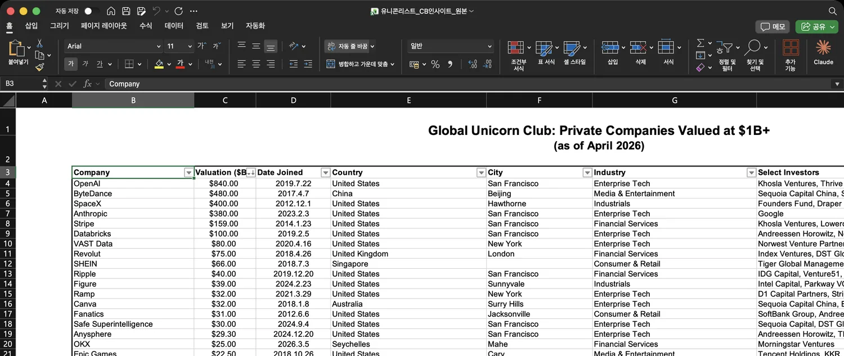Image resolution: width=844 pixels, height=356 pixels.
Task: Open the View (보기) tab
Action: (x=227, y=26)
